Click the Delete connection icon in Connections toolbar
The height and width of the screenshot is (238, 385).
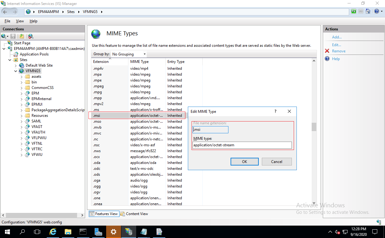(x=30, y=36)
